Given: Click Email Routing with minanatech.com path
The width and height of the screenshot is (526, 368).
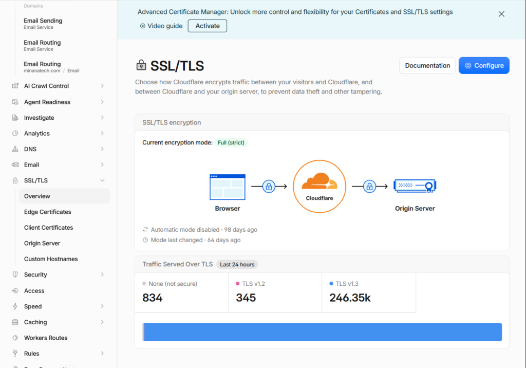Looking at the screenshot, I should click(x=51, y=67).
